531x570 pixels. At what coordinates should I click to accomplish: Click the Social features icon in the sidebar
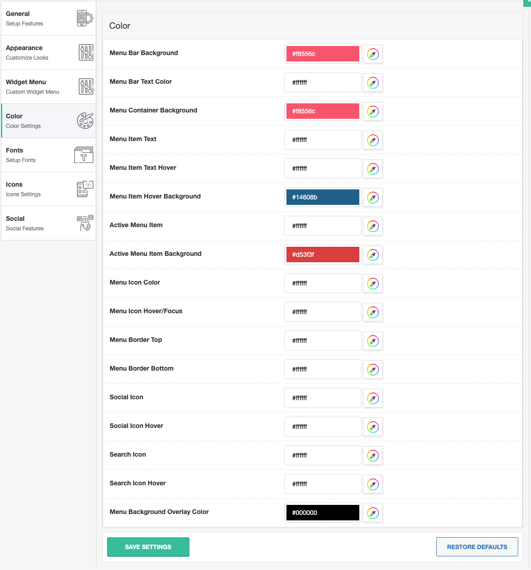pos(85,223)
